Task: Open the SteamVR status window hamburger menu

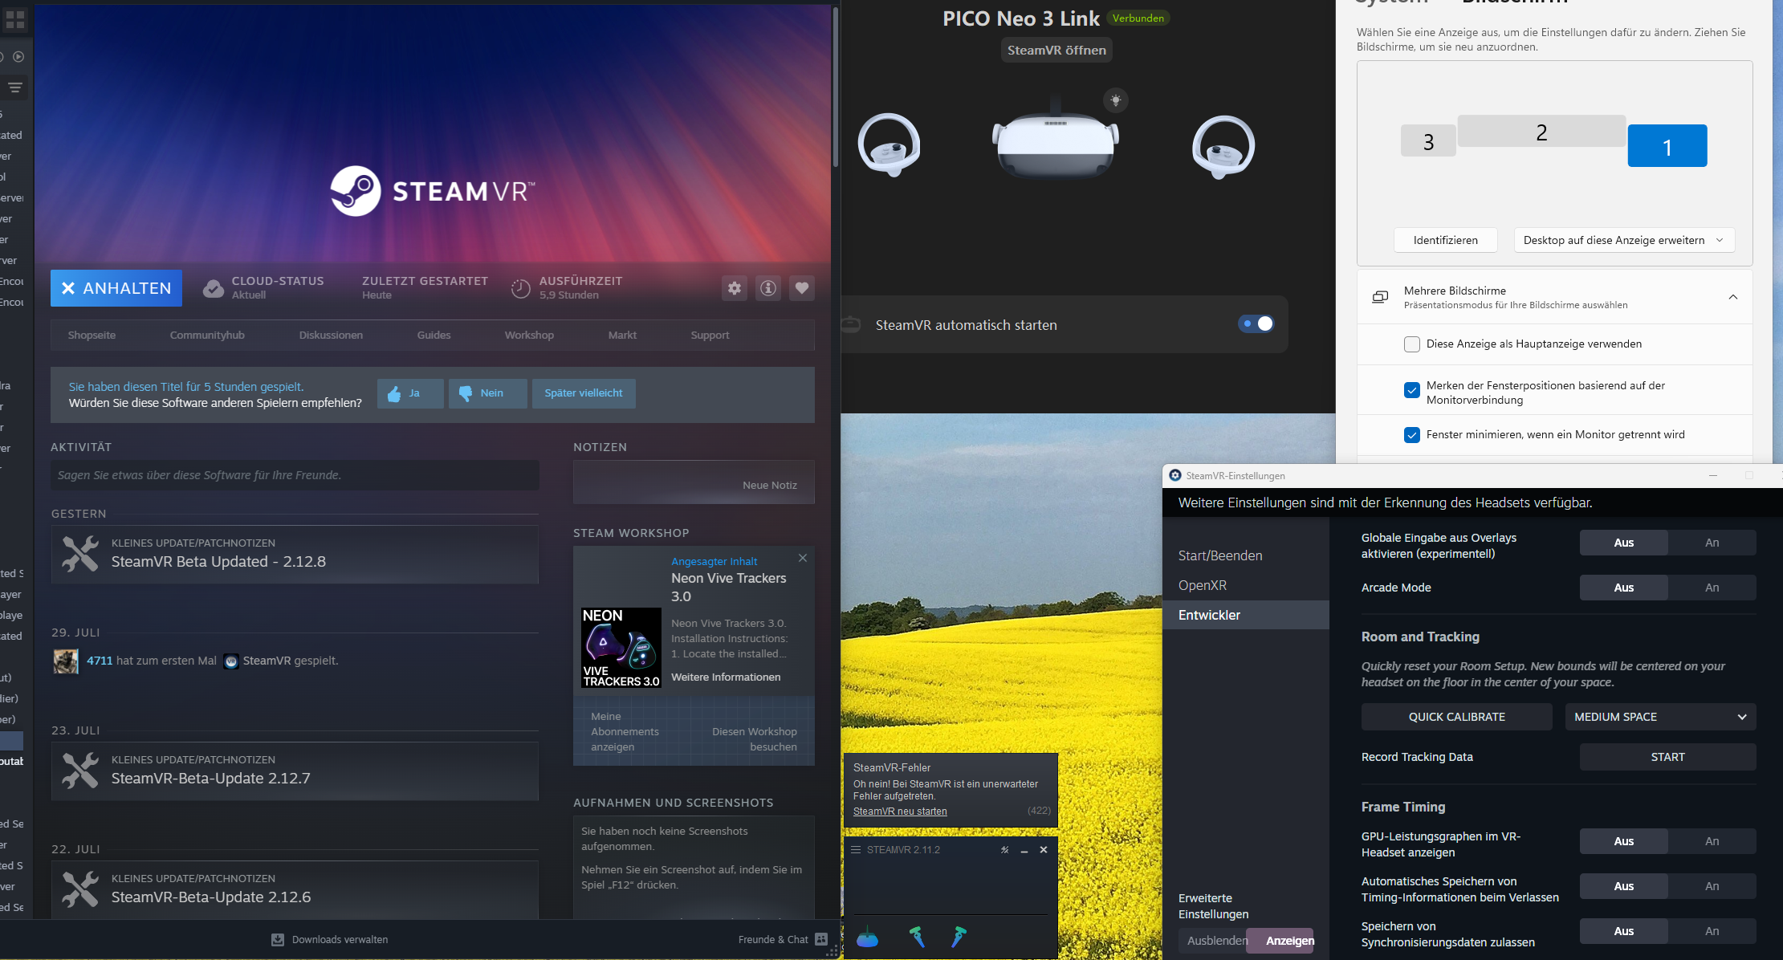Action: pos(856,850)
